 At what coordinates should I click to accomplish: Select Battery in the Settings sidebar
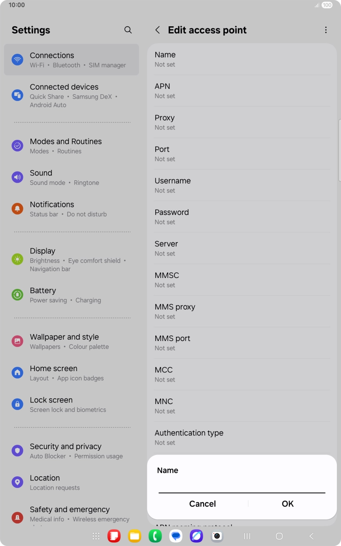(71, 295)
